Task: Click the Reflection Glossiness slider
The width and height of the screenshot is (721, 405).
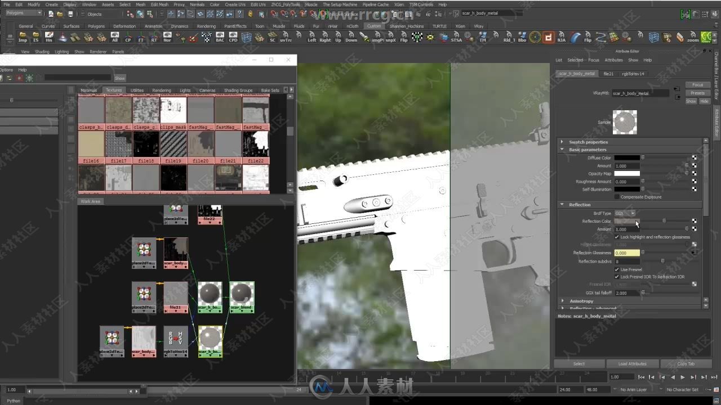Action: tap(666, 253)
